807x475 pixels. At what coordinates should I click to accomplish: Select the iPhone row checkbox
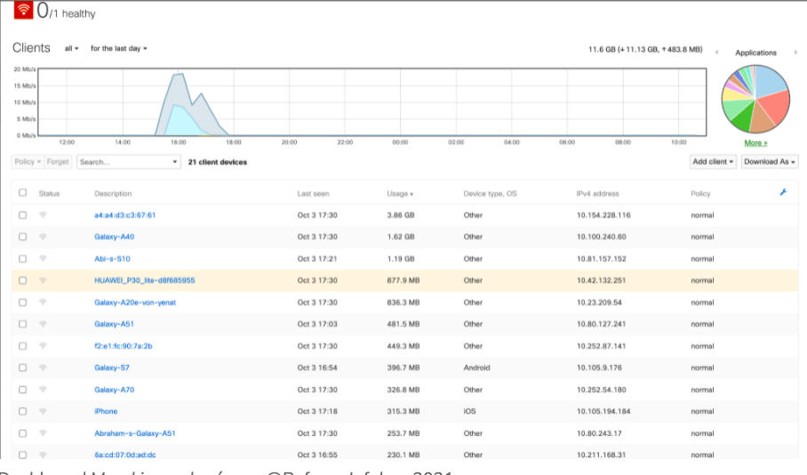coord(22,411)
